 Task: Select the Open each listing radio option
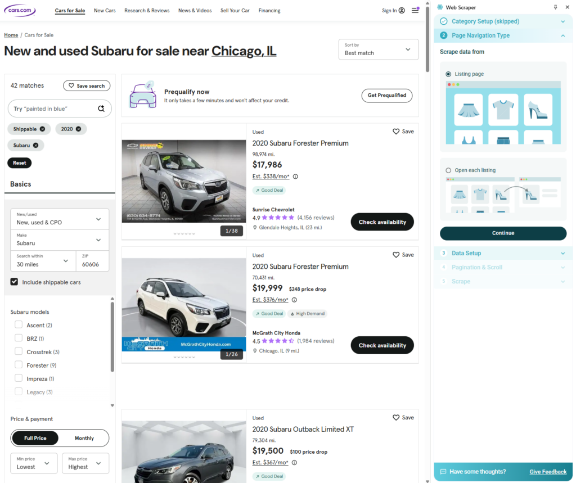pyautogui.click(x=448, y=170)
